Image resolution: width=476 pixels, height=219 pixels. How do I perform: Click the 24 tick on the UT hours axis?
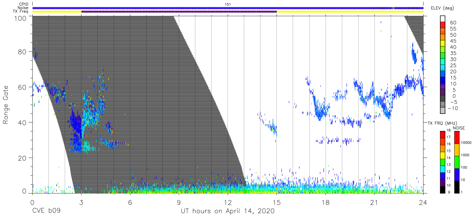click(x=423, y=202)
